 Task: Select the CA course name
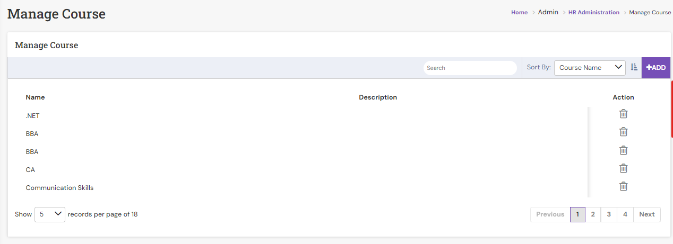coord(30,170)
